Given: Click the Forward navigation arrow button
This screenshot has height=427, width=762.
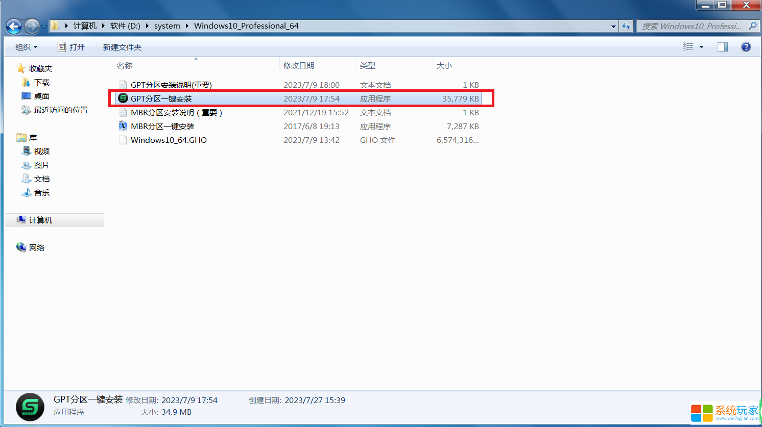Looking at the screenshot, I should click(32, 26).
